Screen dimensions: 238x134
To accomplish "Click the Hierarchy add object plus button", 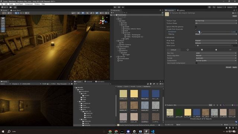I will click(x=112, y=13).
